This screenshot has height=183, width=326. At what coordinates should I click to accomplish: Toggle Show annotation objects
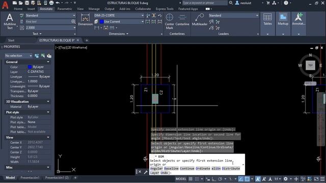(x=258, y=179)
